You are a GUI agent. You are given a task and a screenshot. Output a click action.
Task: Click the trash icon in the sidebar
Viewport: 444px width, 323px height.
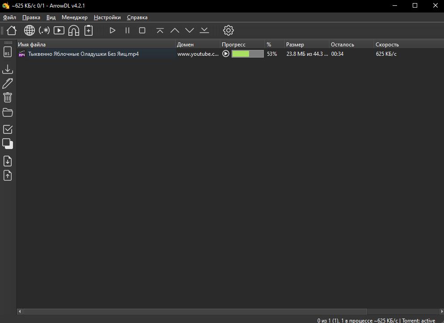tap(8, 98)
